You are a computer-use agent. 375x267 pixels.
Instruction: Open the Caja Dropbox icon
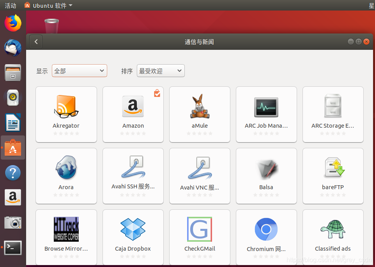(x=133, y=229)
